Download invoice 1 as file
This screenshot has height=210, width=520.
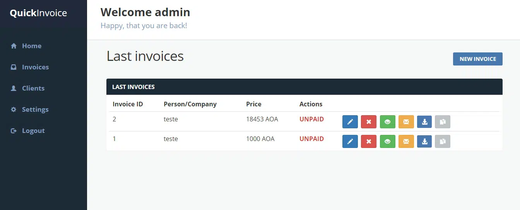click(x=424, y=141)
